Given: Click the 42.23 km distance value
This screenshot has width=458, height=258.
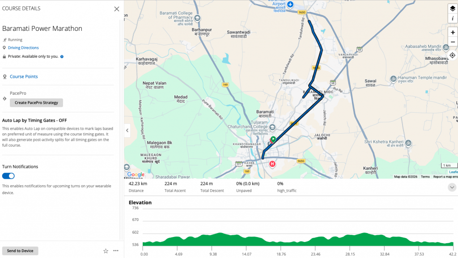Looking at the screenshot, I should (x=138, y=184).
